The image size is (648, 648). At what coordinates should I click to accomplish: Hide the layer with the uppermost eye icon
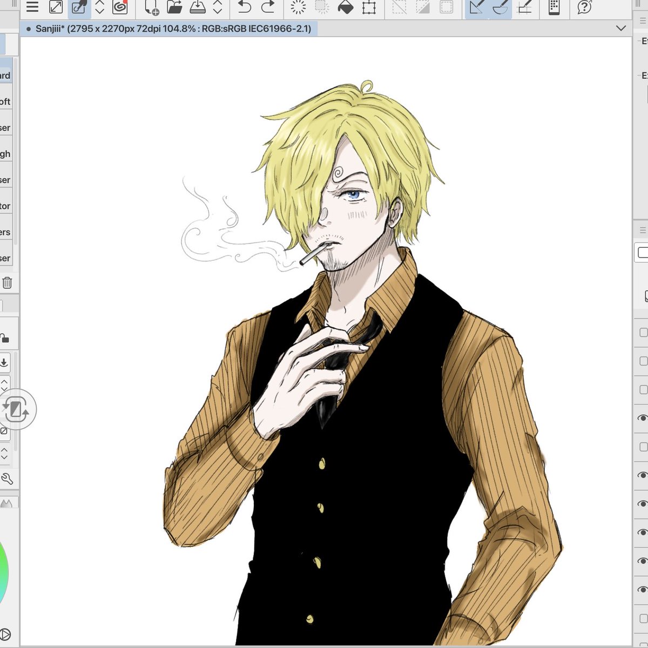(x=642, y=418)
